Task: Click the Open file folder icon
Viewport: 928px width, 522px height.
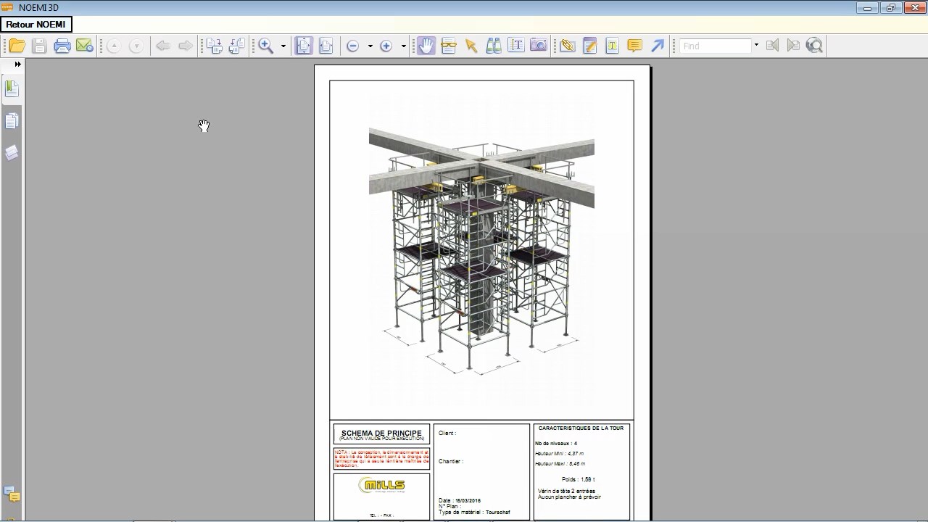Action: [x=17, y=46]
